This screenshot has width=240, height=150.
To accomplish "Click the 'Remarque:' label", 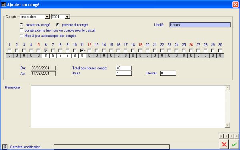I will 13,87.
